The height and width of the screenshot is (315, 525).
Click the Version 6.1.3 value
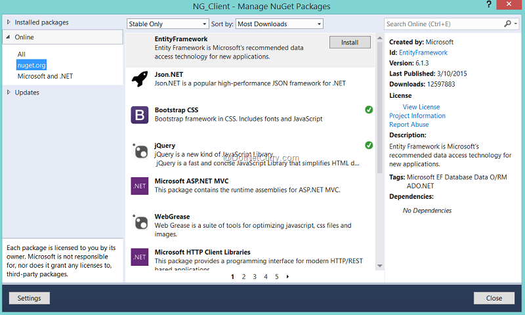[422, 63]
